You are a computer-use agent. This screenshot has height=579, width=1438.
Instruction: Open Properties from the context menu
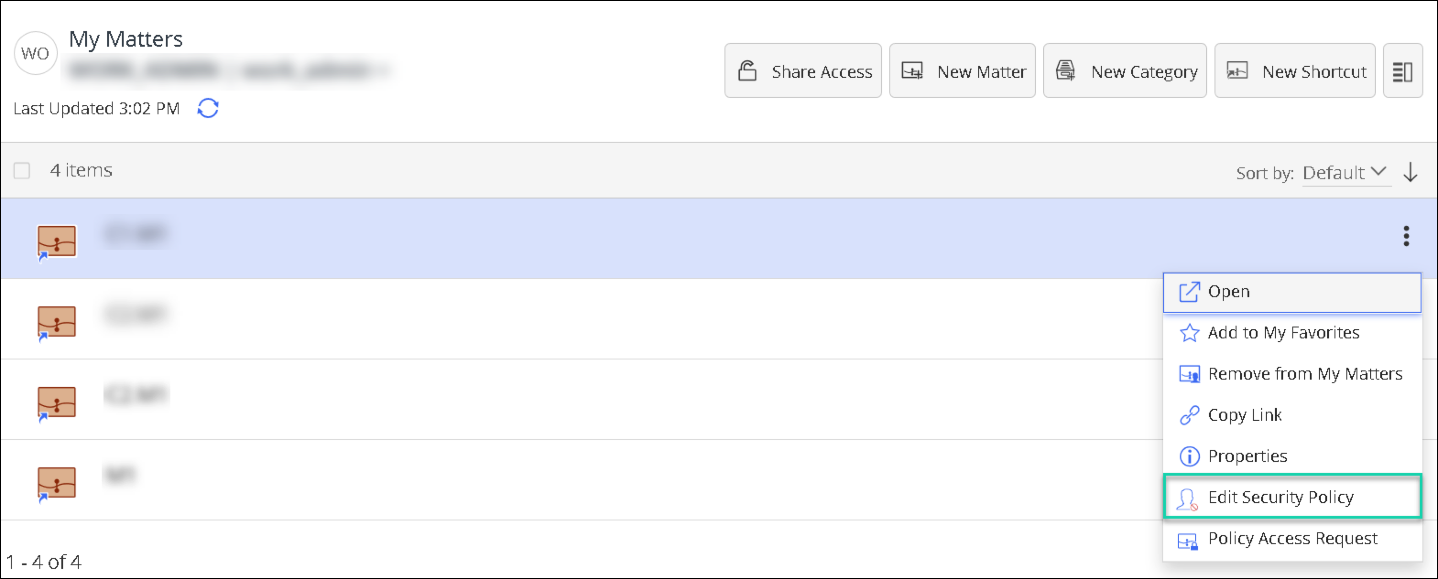click(x=1247, y=456)
